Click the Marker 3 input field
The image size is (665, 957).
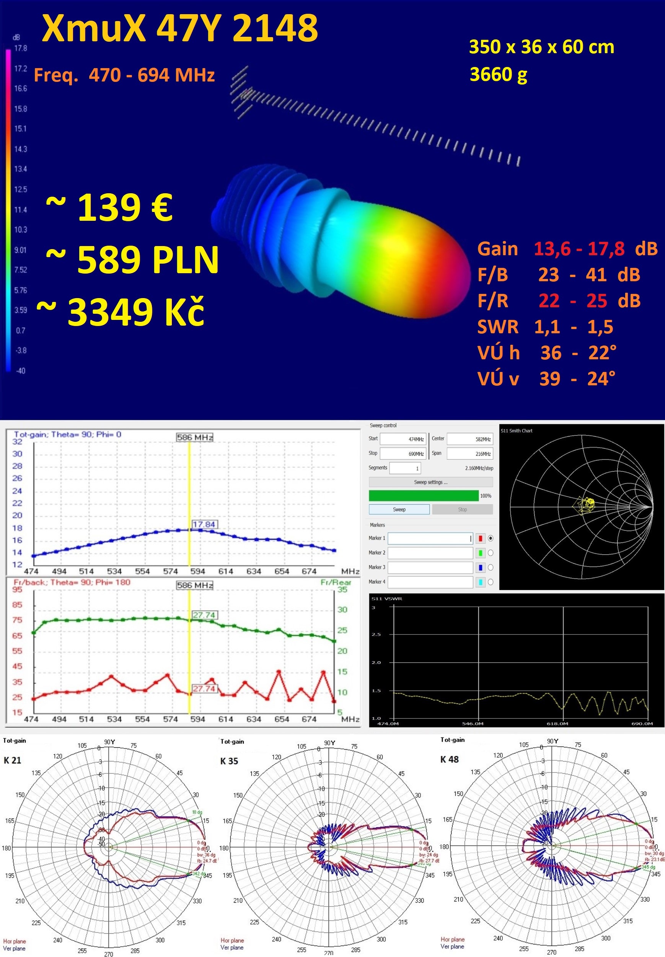point(430,567)
